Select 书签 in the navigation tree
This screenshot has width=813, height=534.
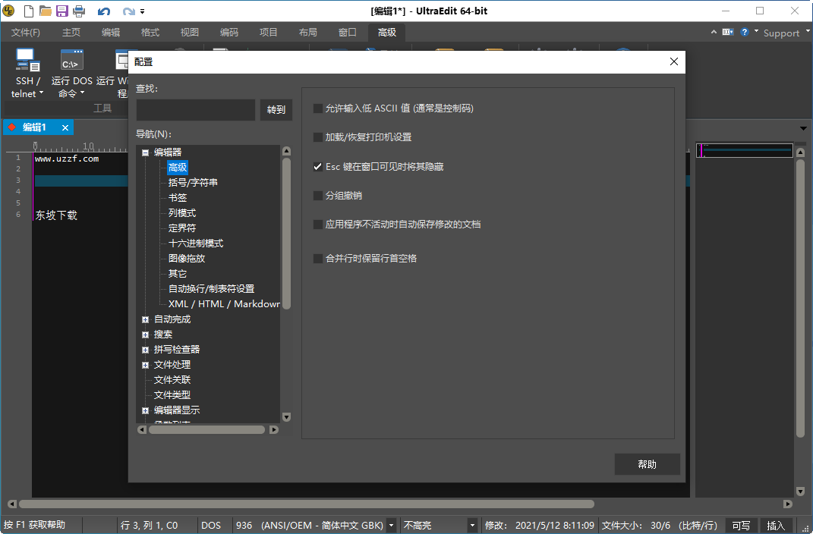coord(178,198)
